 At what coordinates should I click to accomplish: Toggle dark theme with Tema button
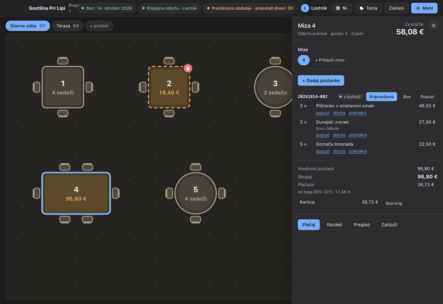pos(368,8)
